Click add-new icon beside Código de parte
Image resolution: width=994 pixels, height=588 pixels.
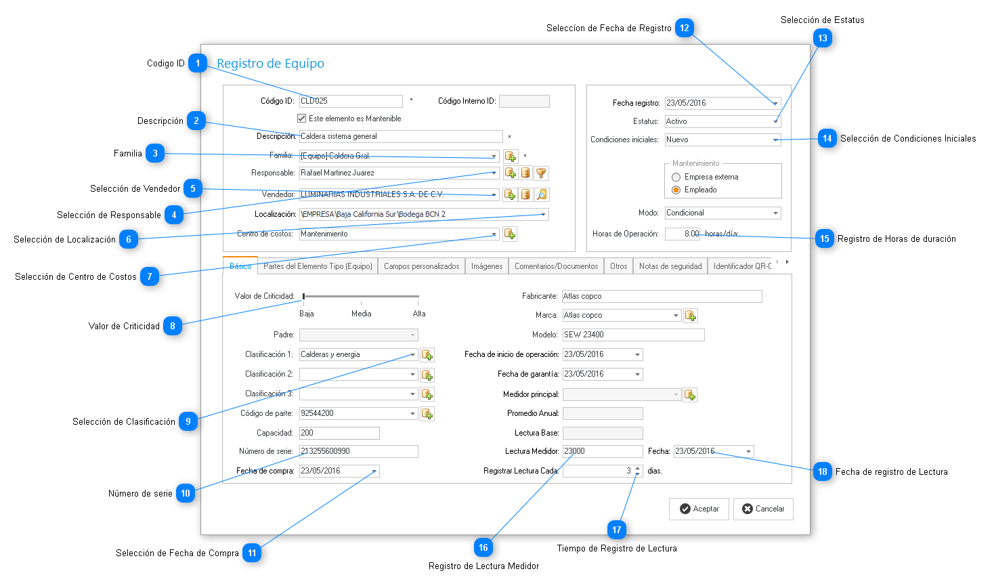[427, 414]
